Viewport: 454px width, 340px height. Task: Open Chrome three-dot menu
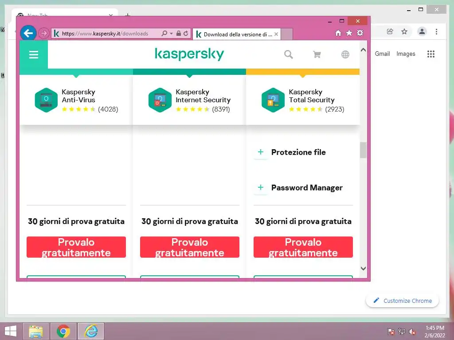(x=436, y=31)
